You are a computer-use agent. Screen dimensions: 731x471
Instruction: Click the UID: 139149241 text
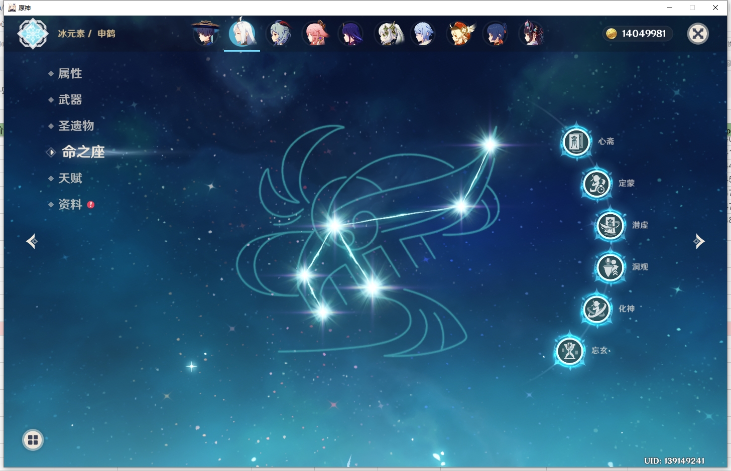pyautogui.click(x=674, y=460)
